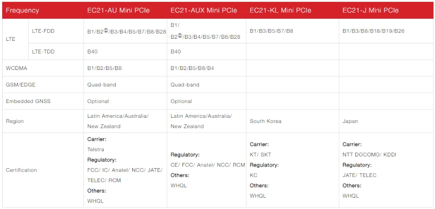This screenshot has width=435, height=209.
Task: Click the footnote marker in EC21-AUX LTE-FDD bands
Action: (180, 35)
